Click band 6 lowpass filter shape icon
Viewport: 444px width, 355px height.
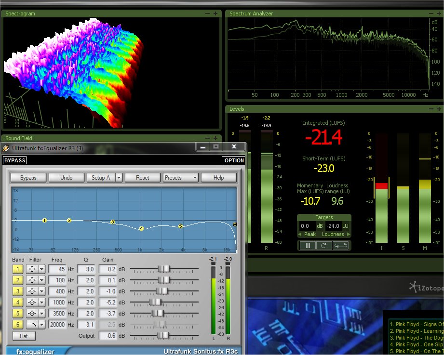tap(32, 325)
